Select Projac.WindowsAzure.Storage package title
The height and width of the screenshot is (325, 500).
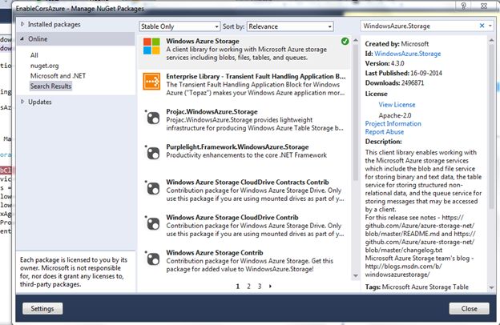(212, 111)
